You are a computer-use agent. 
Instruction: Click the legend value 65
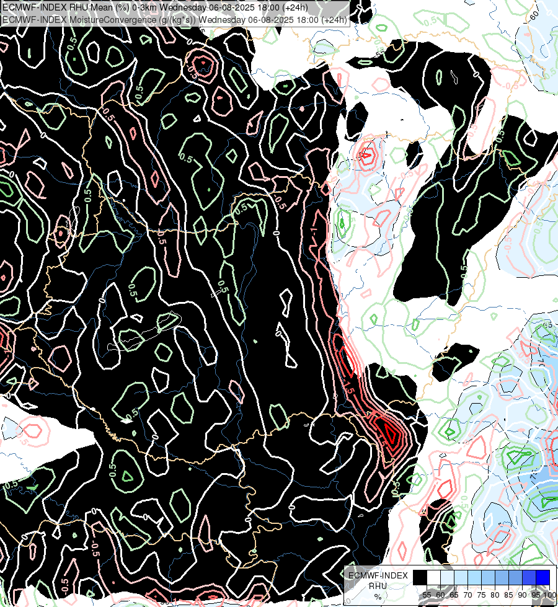click(454, 595)
